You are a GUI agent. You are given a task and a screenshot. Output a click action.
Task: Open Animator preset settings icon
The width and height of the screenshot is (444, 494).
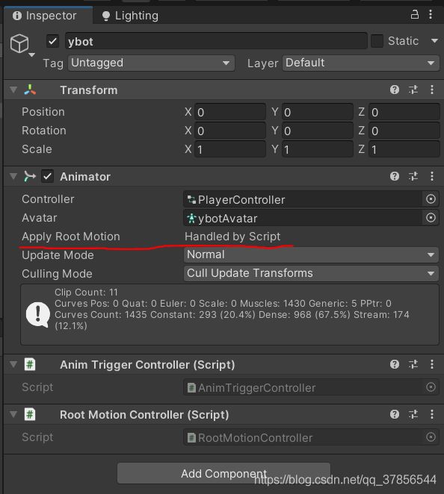(x=413, y=176)
